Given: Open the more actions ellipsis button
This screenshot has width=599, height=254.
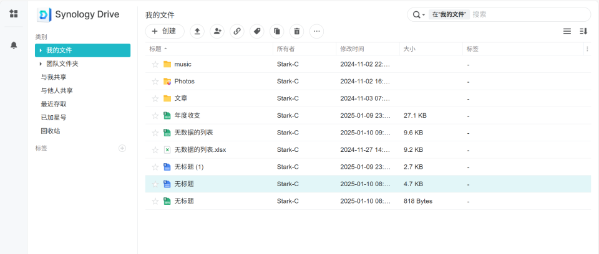Looking at the screenshot, I should (316, 31).
